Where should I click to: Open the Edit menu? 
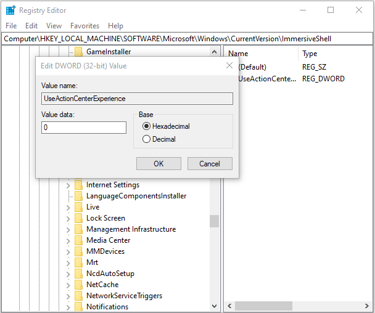[31, 26]
